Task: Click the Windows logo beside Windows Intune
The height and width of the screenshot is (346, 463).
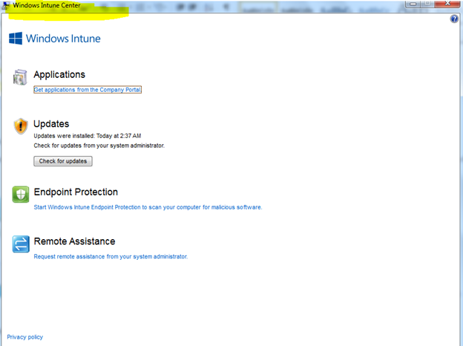Action: (15, 39)
